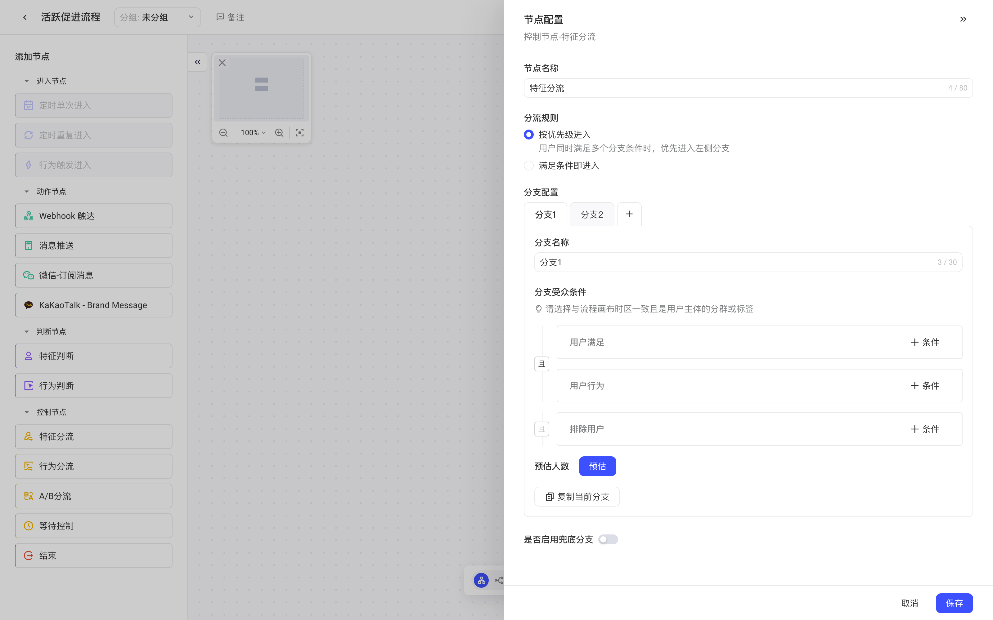Image resolution: width=993 pixels, height=620 pixels.
Task: Collapse the 进入节点 section
Action: tap(27, 81)
